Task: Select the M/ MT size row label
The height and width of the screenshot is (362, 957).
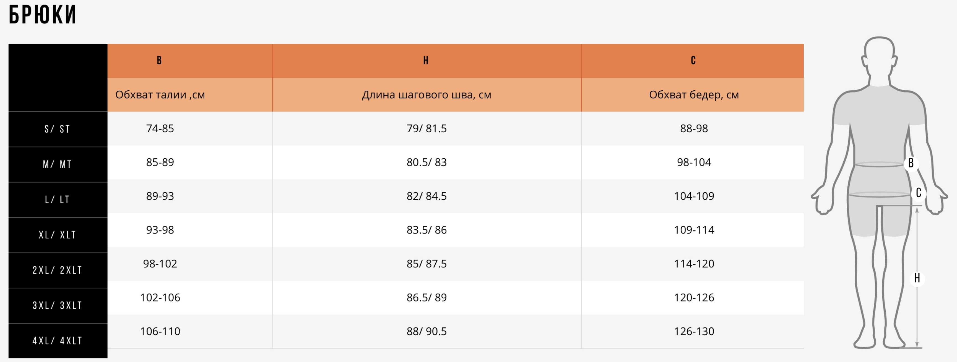Action: 58,164
